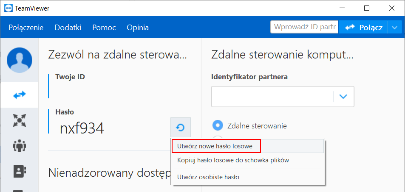
Task: Click the Połącz button
Action: click(363, 27)
